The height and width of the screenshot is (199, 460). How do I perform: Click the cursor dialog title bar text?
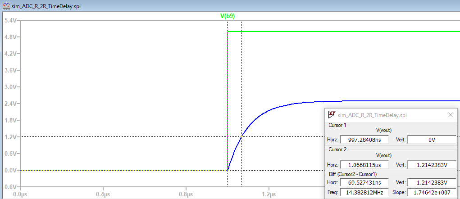(372, 115)
